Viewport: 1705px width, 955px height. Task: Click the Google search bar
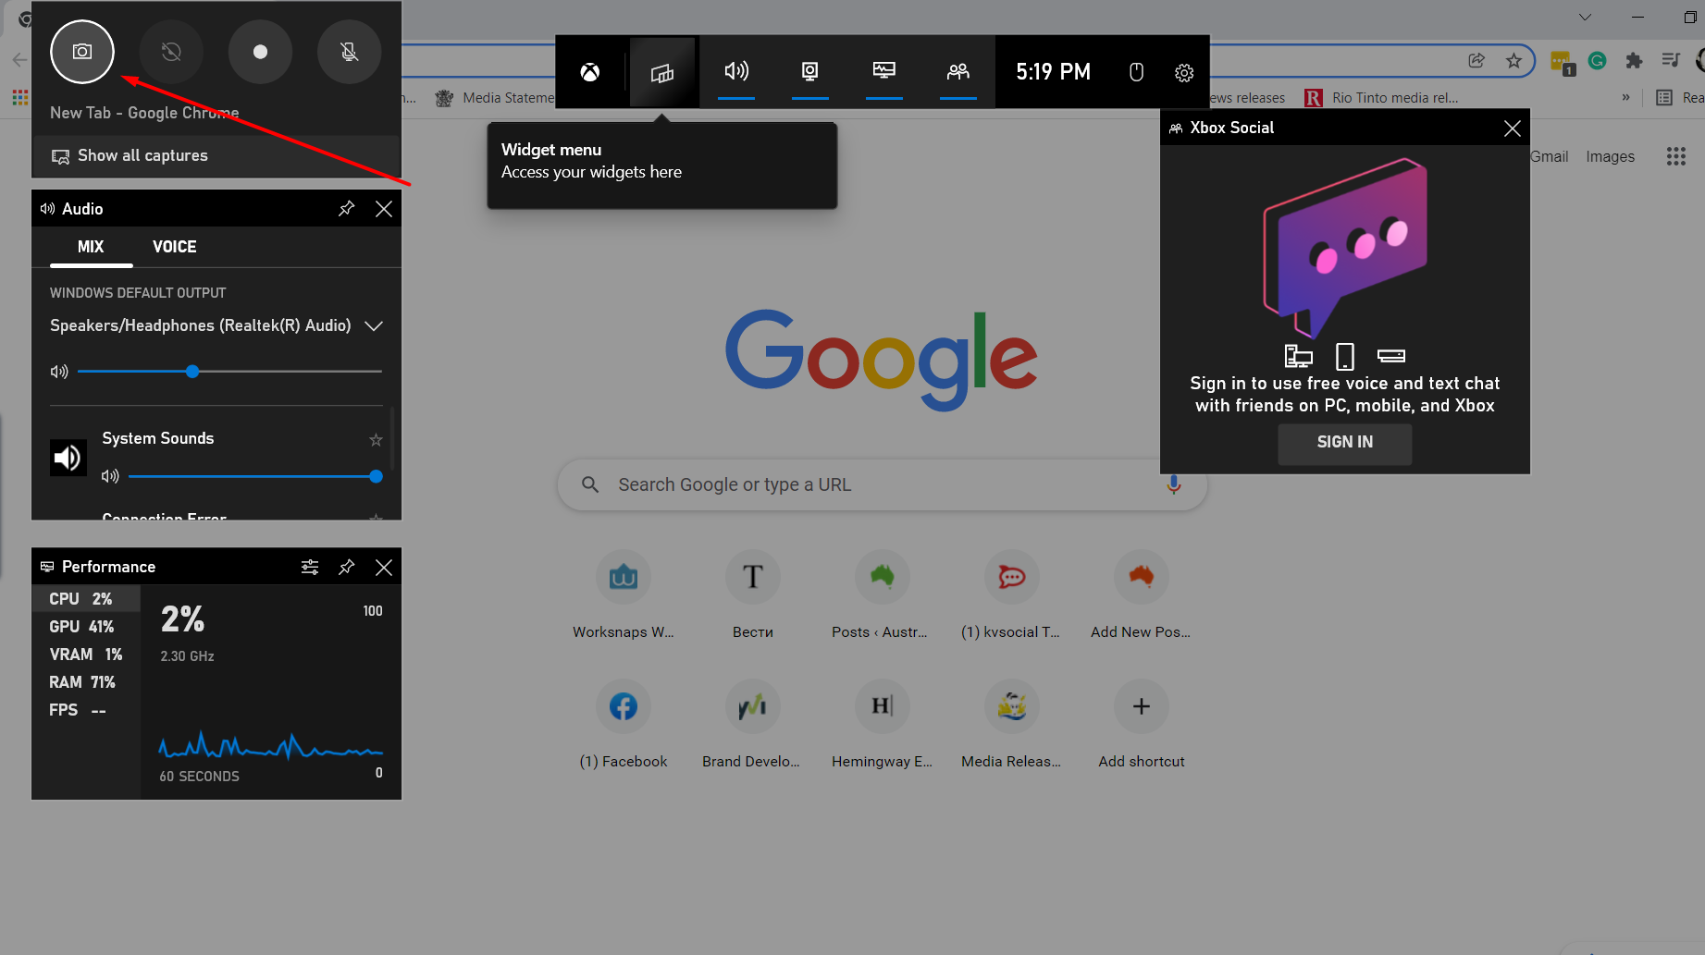click(880, 484)
